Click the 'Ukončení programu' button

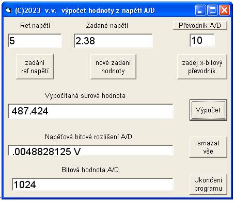click(208, 184)
